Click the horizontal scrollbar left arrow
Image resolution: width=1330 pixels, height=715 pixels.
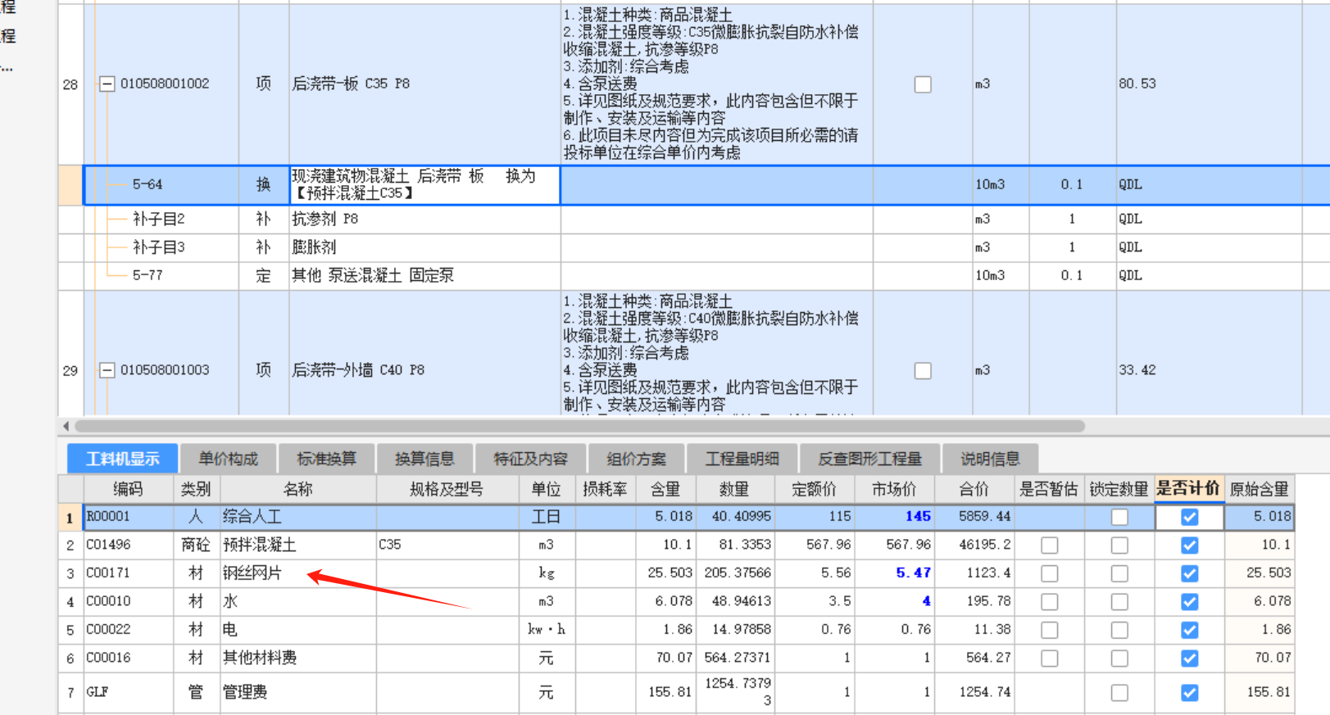tap(66, 426)
